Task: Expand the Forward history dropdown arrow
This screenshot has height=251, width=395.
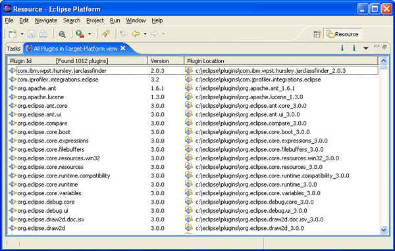Action: [x=163, y=34]
